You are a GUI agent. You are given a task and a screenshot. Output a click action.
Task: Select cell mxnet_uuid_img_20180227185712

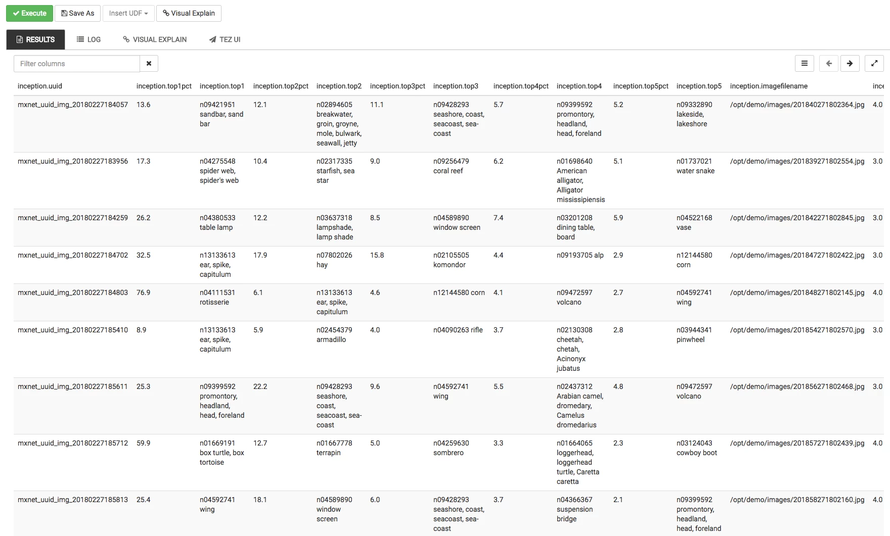(73, 443)
